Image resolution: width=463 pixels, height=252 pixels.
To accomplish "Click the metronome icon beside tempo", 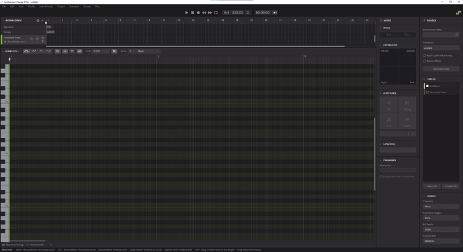I will tap(248, 13).
